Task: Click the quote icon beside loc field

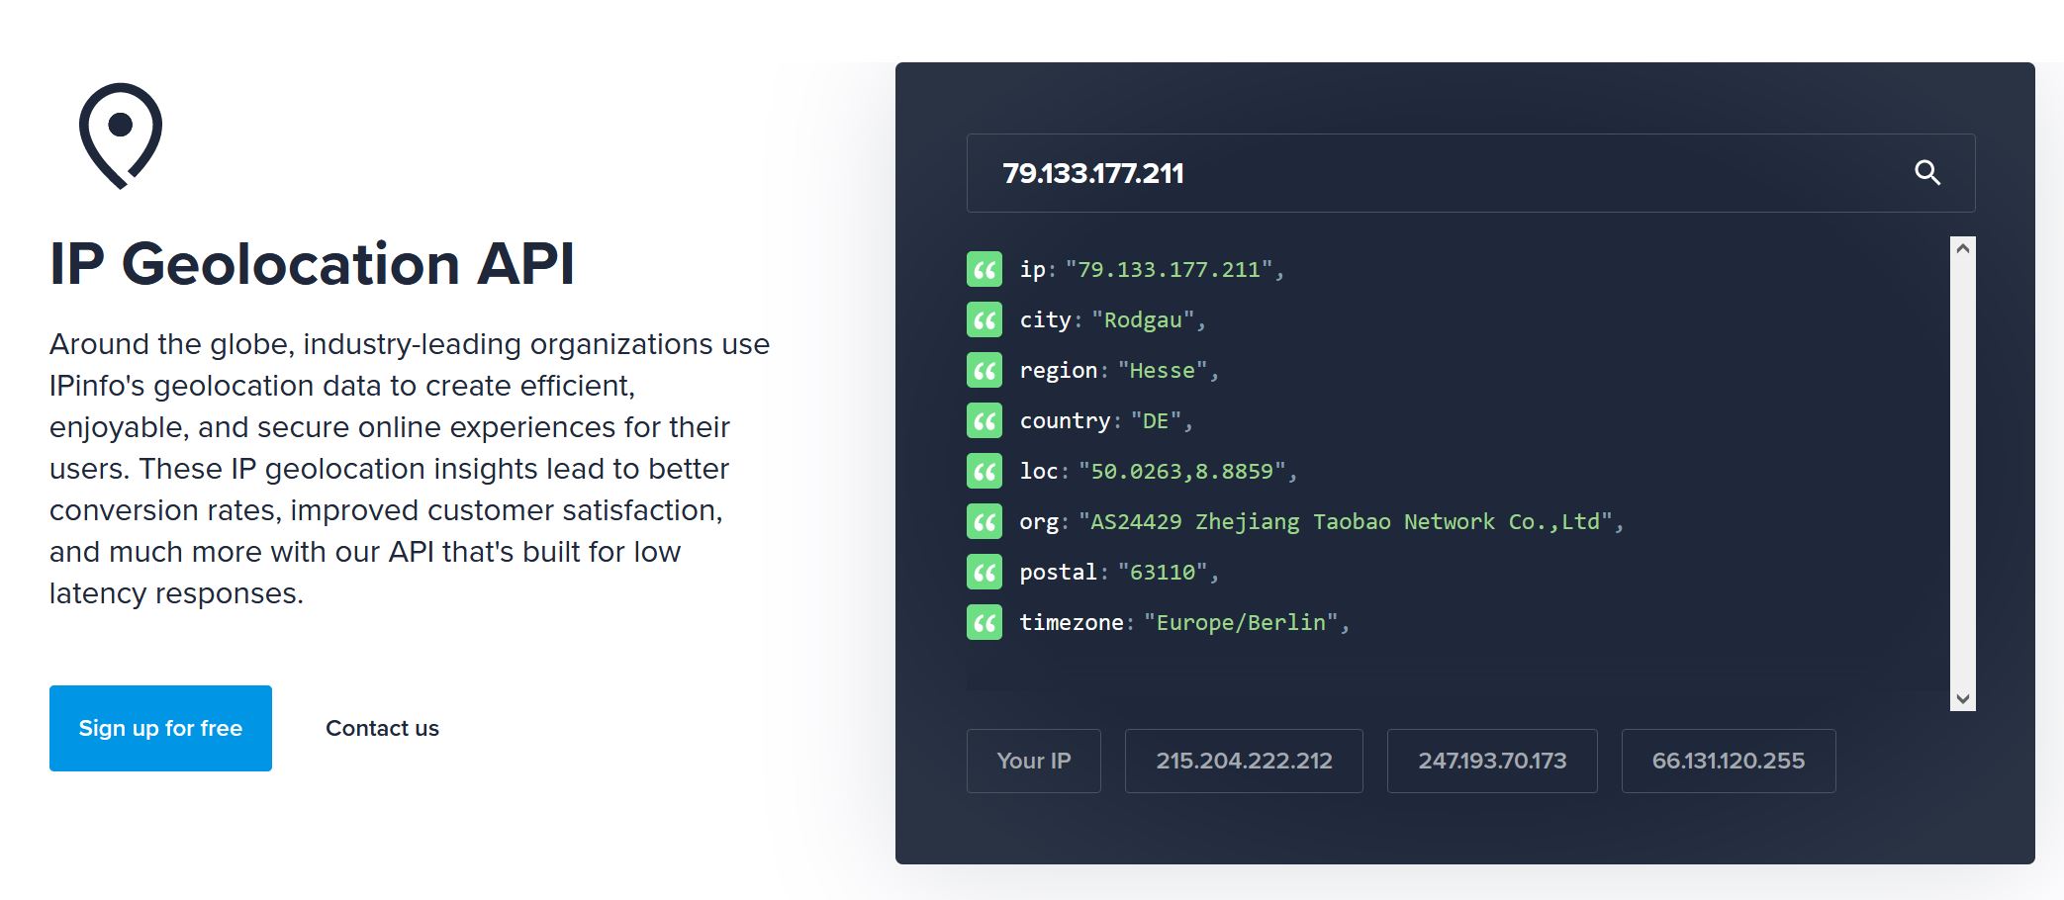Action: (985, 471)
